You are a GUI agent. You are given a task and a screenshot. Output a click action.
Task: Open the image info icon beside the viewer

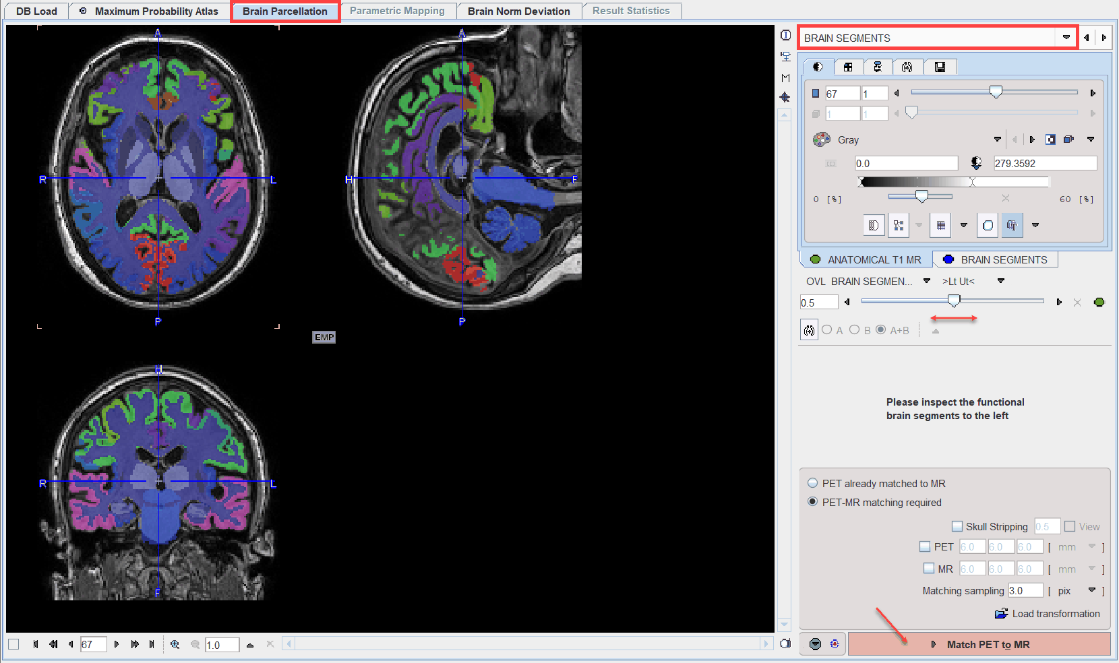785,35
